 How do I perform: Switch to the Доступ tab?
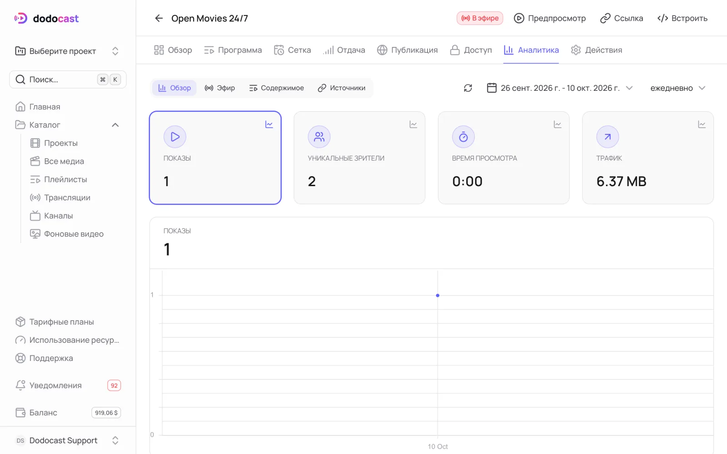[x=471, y=50]
